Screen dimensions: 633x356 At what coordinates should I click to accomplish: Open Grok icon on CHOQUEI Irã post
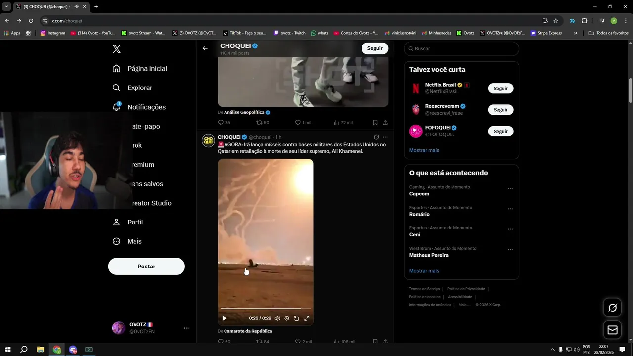point(376,137)
